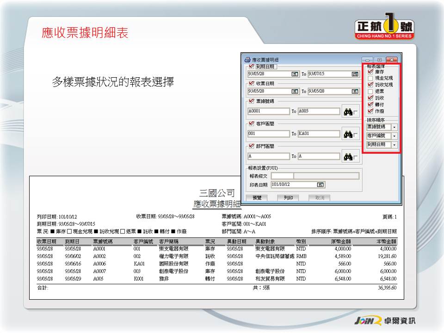Enable the 現金兌現 report checkbox
The width and height of the screenshot is (444, 333).
pyautogui.click(x=370, y=79)
